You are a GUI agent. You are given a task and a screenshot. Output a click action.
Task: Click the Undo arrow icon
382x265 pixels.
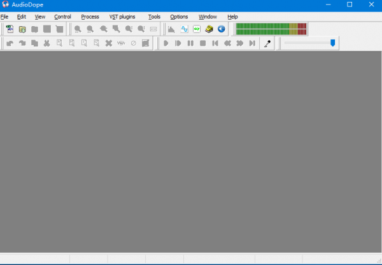coord(10,43)
